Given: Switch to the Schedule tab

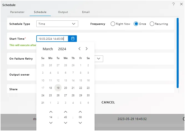Looking at the screenshot, I should 40,12.
